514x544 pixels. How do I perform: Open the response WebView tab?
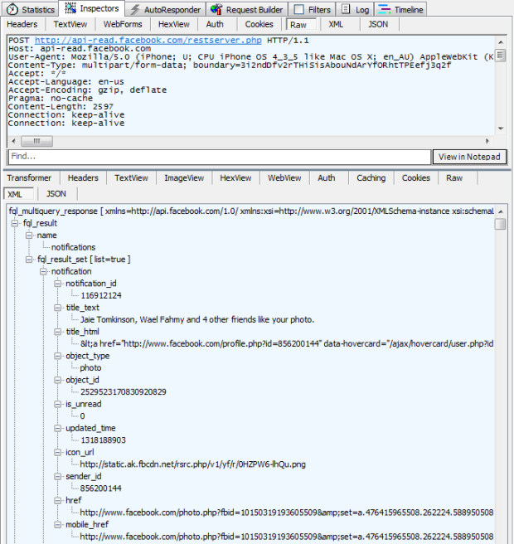pyautogui.click(x=284, y=178)
